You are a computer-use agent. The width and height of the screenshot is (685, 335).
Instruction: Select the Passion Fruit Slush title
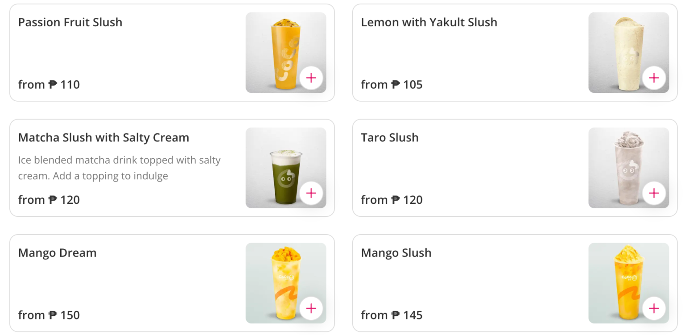click(x=70, y=22)
